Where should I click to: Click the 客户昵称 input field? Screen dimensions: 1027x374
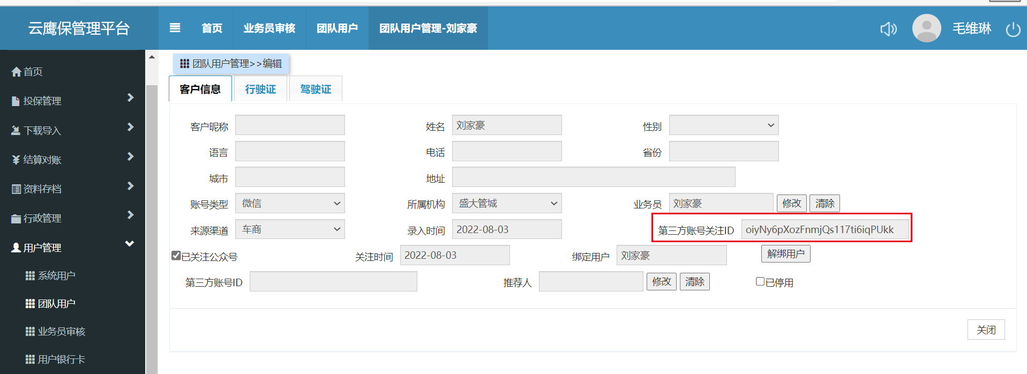pyautogui.click(x=290, y=125)
